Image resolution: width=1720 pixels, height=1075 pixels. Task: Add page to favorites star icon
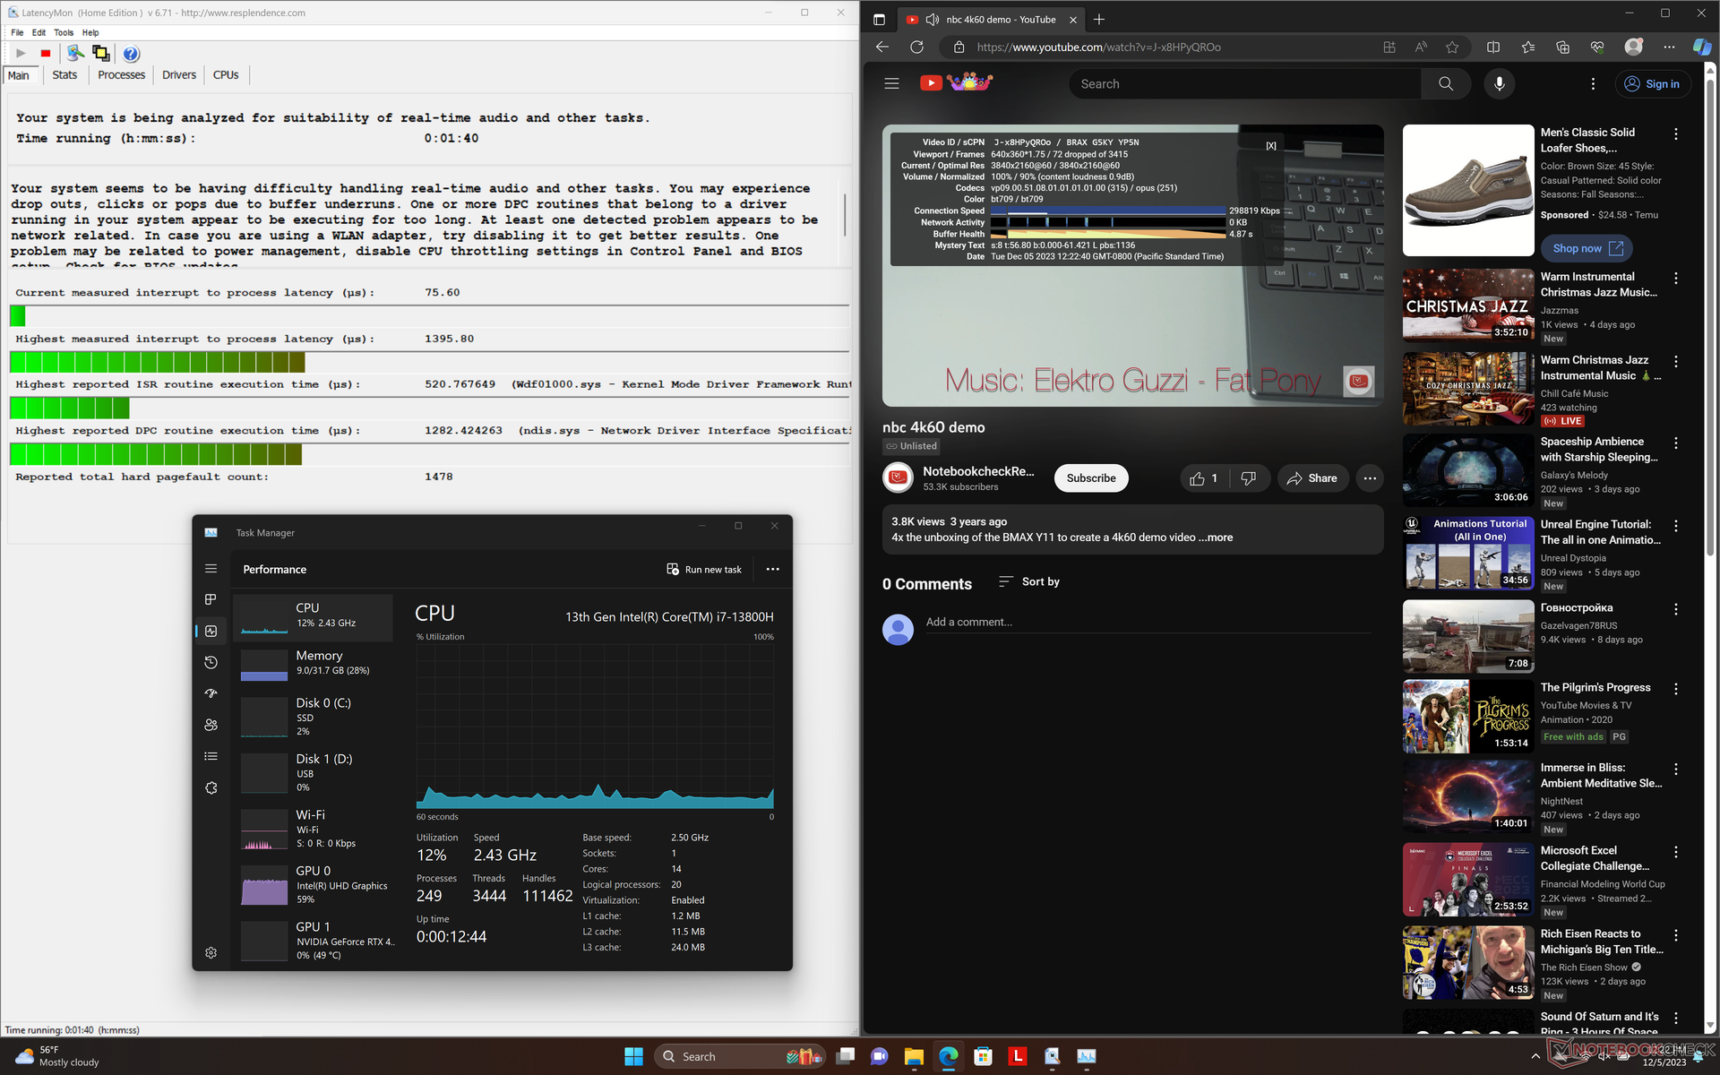[1452, 47]
